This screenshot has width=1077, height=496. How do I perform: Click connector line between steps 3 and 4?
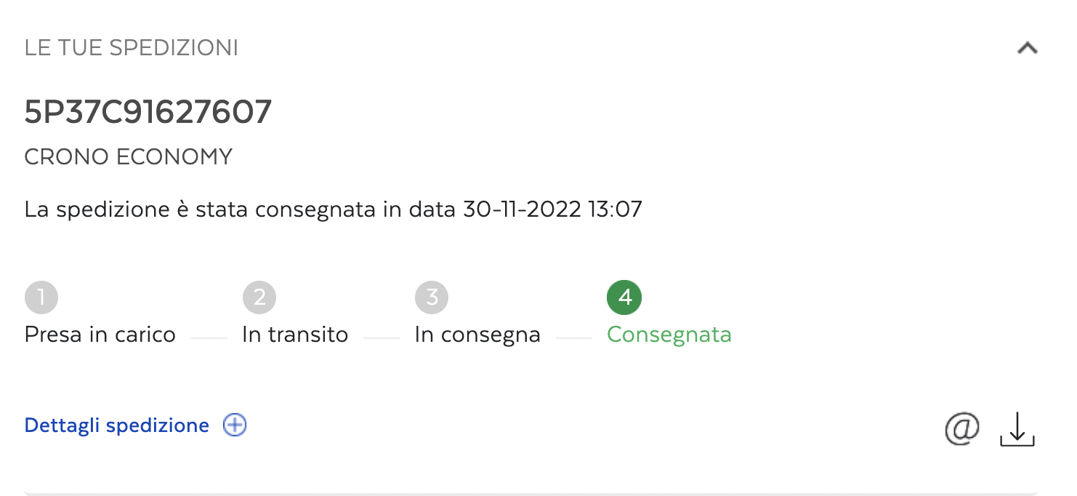[574, 337]
